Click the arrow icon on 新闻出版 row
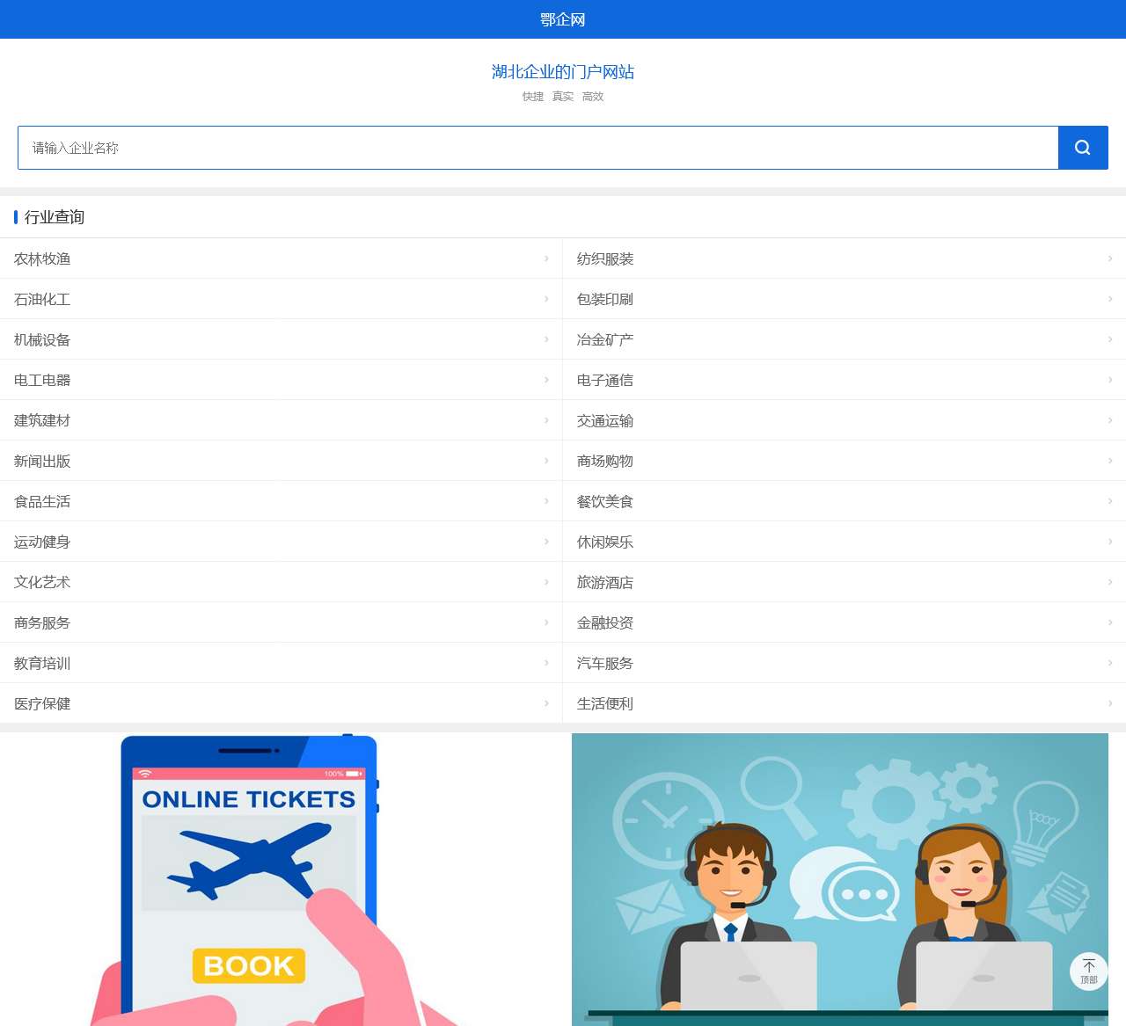Screen dimensions: 1126x1026 [546, 461]
